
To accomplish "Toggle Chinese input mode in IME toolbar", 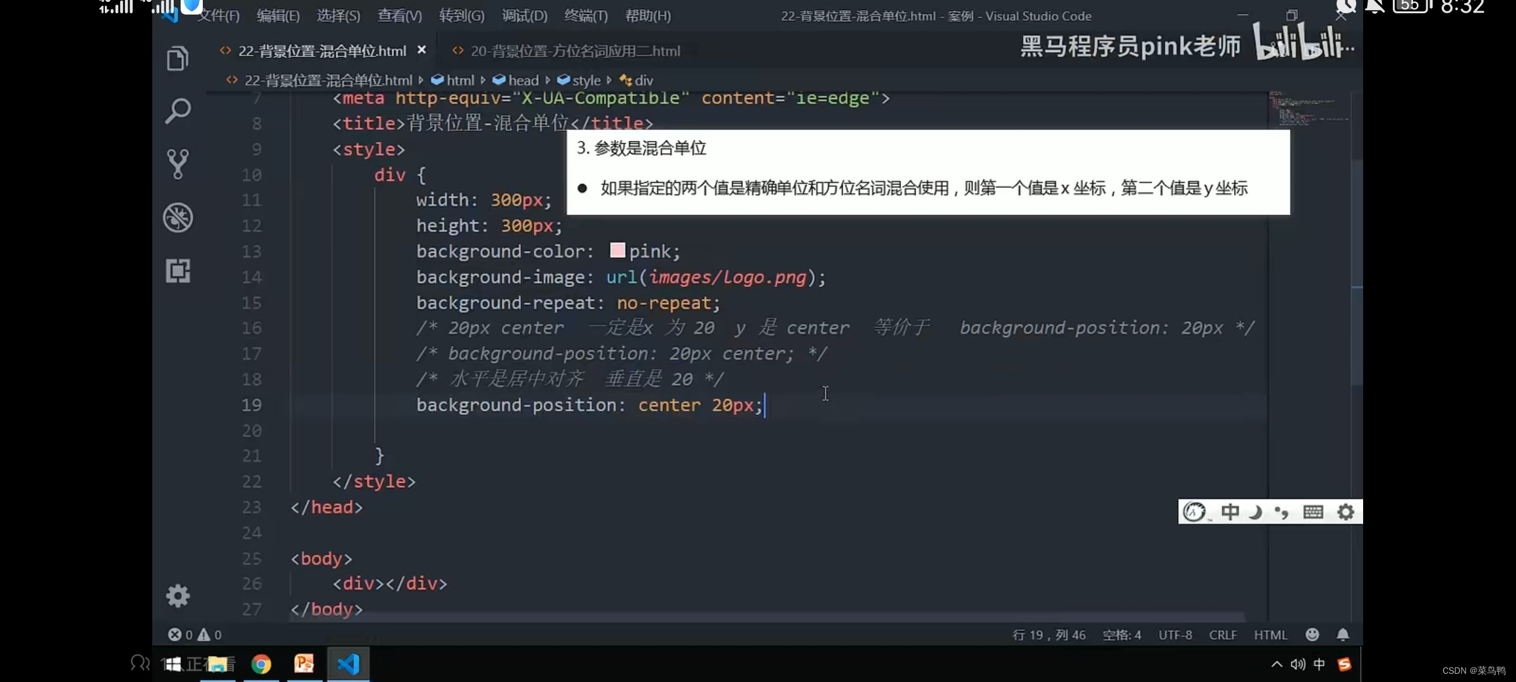I will [1229, 512].
